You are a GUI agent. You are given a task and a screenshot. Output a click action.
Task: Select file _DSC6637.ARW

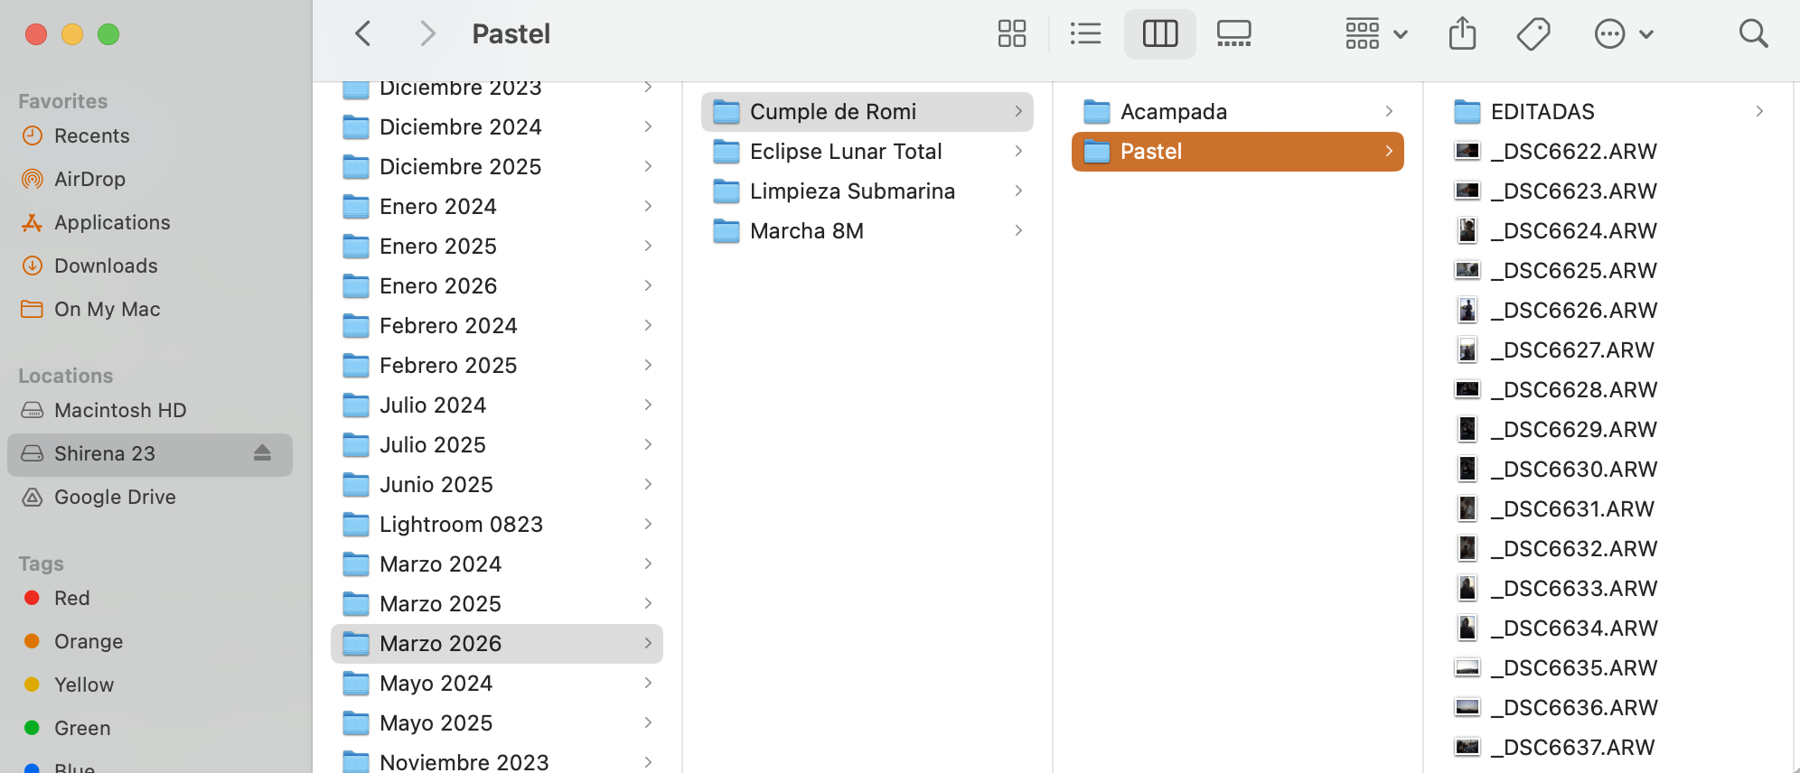(1608, 748)
